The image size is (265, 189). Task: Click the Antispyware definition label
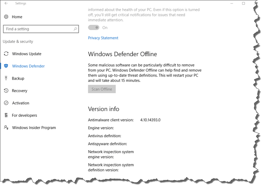107,144
